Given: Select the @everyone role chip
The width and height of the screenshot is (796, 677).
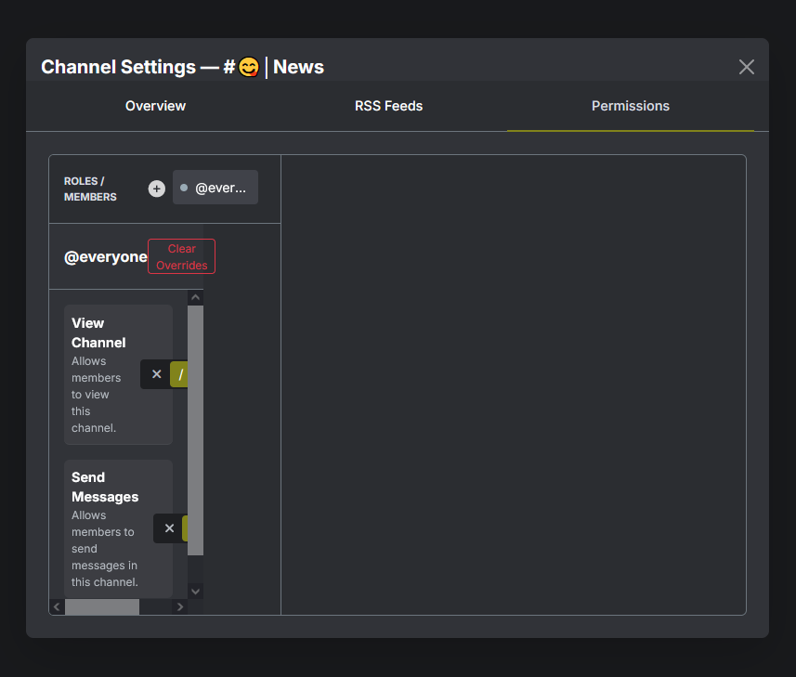Looking at the screenshot, I should point(215,188).
